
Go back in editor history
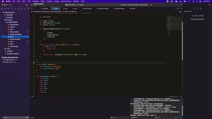pyautogui.click(x=35, y=9)
